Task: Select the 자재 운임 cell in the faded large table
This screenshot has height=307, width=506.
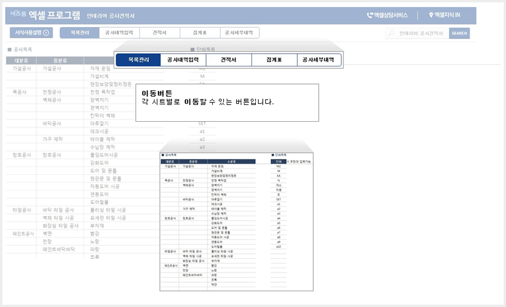Action: click(100, 68)
